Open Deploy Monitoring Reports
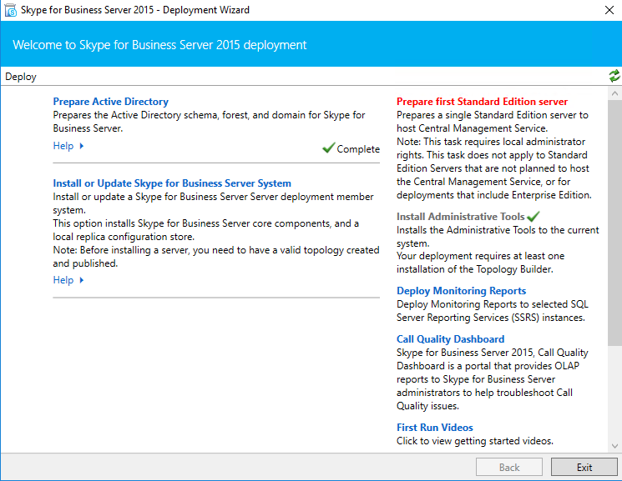 (x=462, y=290)
